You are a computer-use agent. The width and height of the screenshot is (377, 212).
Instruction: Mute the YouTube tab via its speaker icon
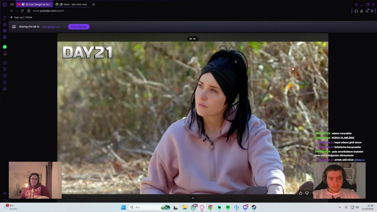[23, 4]
